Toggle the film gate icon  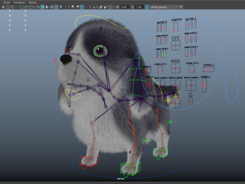(x=8, y=7)
